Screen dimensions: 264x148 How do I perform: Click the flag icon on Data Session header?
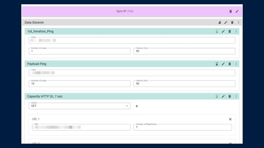tap(219, 22)
